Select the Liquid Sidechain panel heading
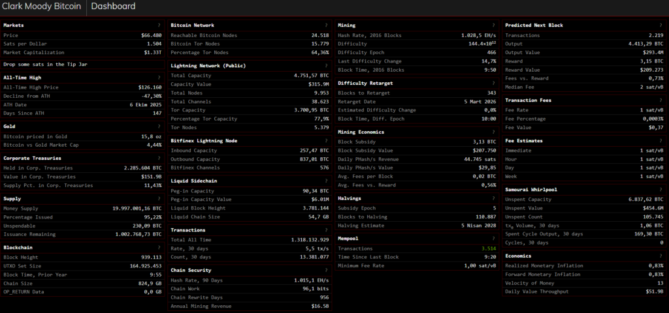The image size is (669, 313). tap(195, 181)
